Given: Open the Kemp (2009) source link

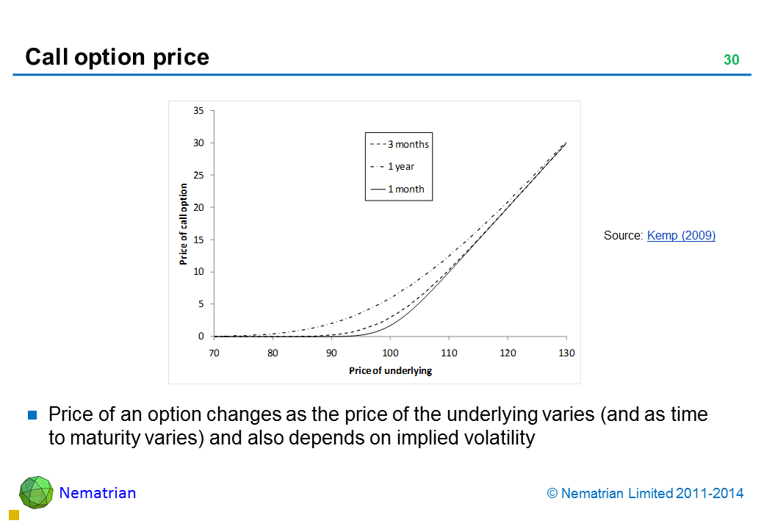Looking at the screenshot, I should [x=681, y=236].
